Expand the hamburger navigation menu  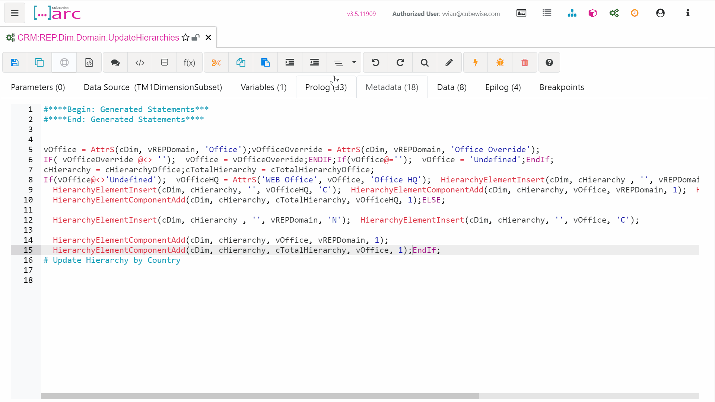click(14, 13)
